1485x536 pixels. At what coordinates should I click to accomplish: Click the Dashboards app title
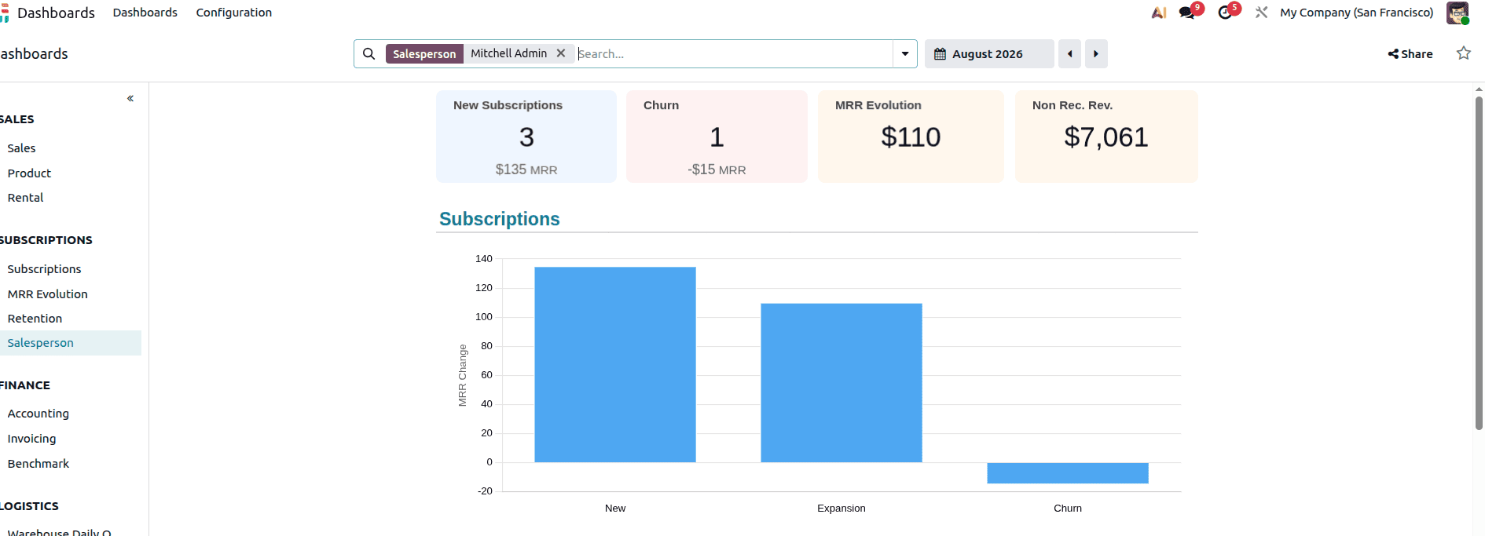pos(56,13)
